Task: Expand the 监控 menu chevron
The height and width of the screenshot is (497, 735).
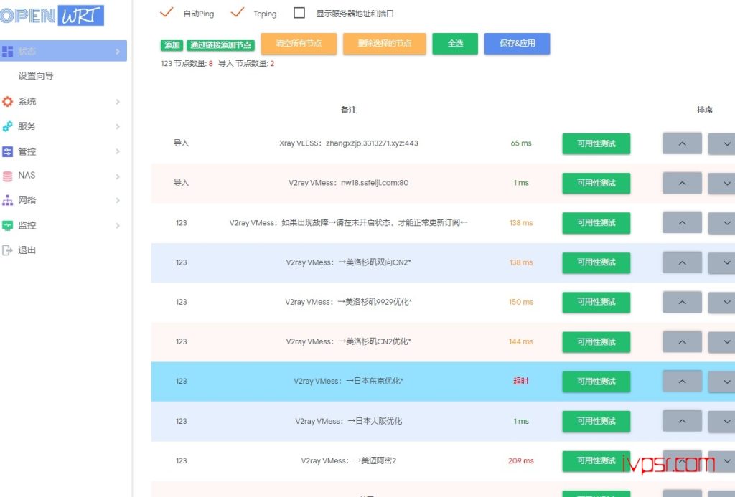Action: tap(118, 226)
